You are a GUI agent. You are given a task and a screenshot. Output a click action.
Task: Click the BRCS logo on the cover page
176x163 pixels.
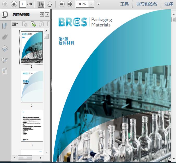73,22
